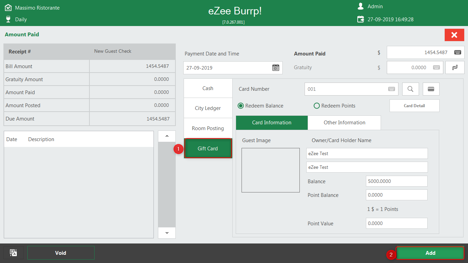Image resolution: width=468 pixels, height=263 pixels.
Task: Click the Admin user icon
Action: (360, 6)
